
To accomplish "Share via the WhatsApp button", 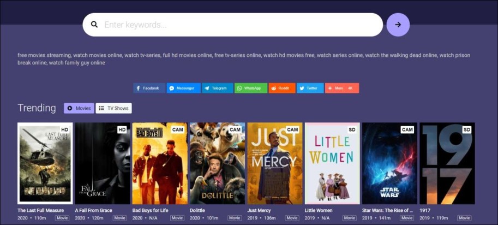I will pos(251,88).
